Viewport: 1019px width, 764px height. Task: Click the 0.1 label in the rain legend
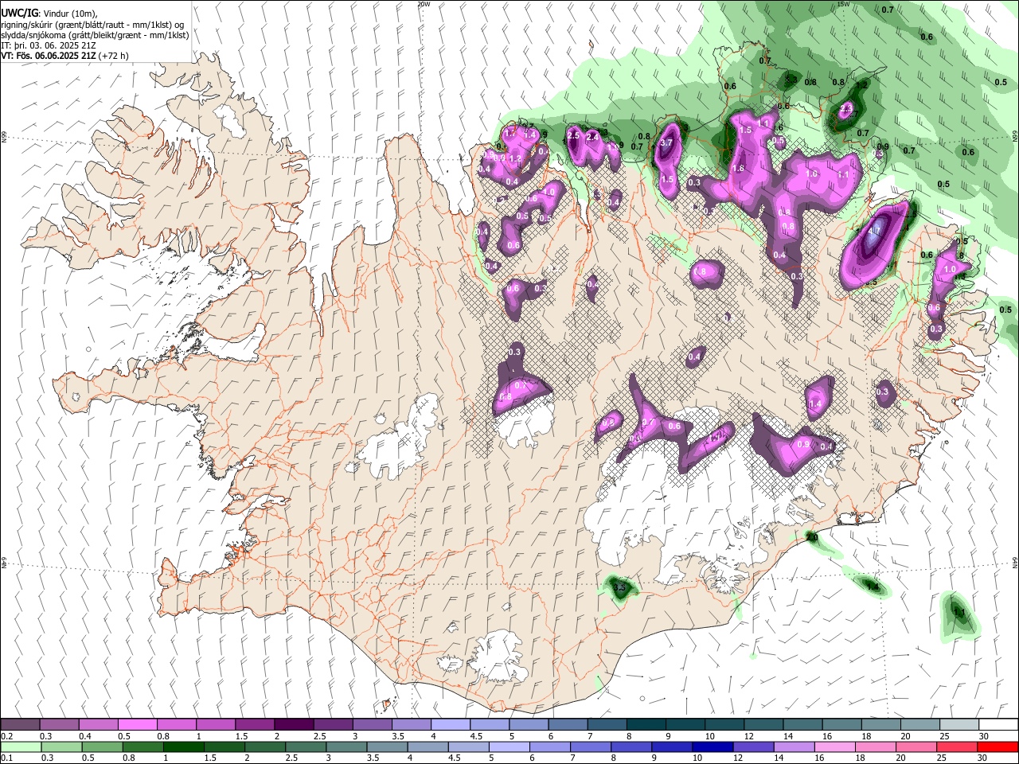(6, 758)
